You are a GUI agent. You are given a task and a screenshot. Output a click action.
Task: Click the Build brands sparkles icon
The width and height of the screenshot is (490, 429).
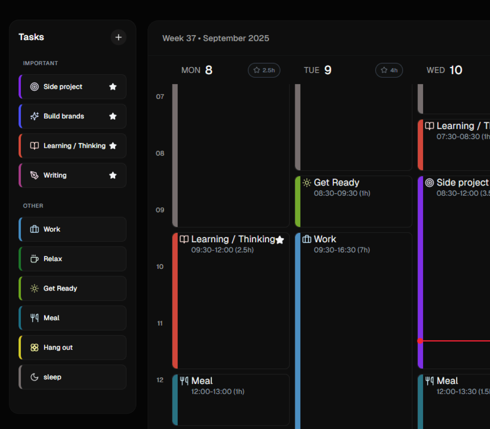[34, 116]
